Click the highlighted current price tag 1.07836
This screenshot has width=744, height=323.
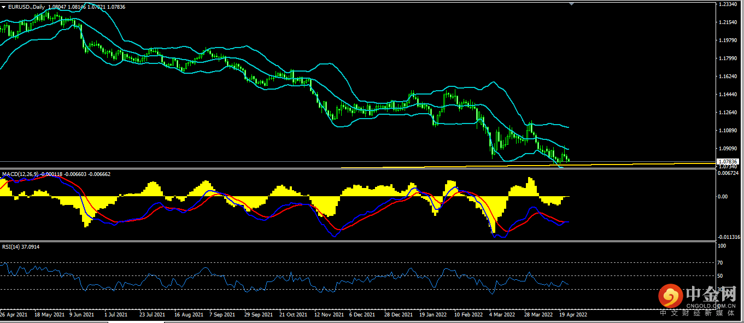point(729,161)
